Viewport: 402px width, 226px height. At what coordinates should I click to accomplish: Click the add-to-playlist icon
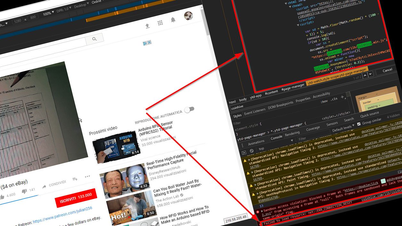click(75, 179)
